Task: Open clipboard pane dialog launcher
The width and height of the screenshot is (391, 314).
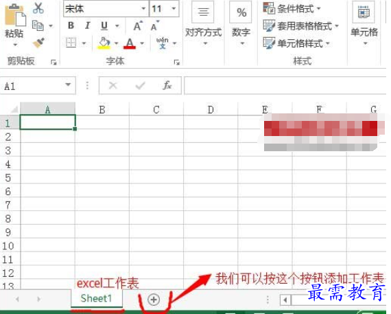Action: pyautogui.click(x=54, y=62)
